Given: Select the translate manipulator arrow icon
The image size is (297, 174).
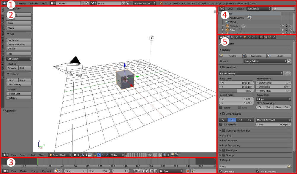Looking at the screenshot, I should point(99,155).
